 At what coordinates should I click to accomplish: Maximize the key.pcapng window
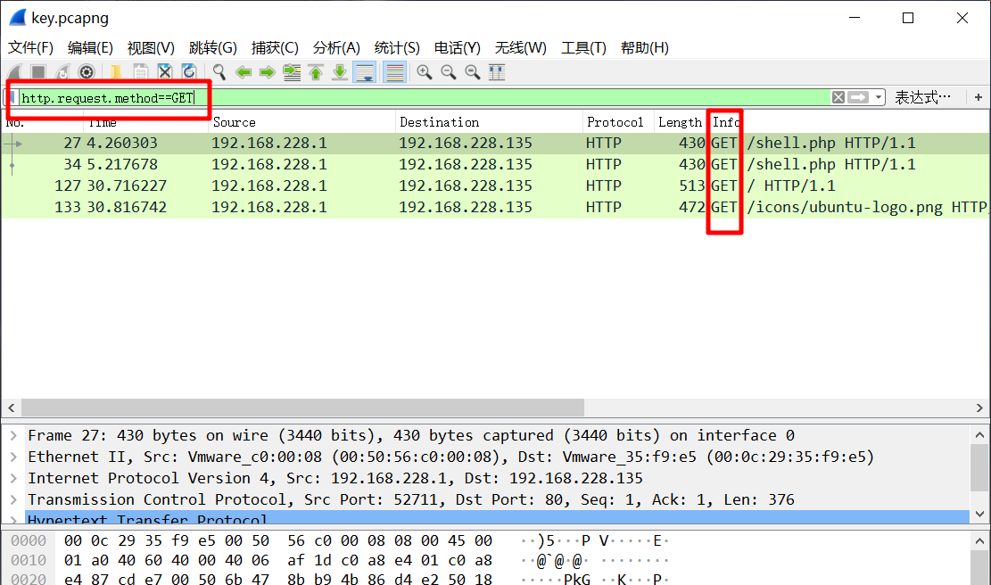(908, 18)
